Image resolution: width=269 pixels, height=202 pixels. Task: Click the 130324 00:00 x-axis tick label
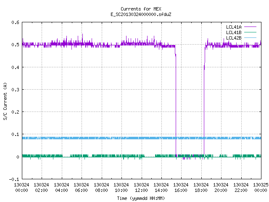coord(21,188)
